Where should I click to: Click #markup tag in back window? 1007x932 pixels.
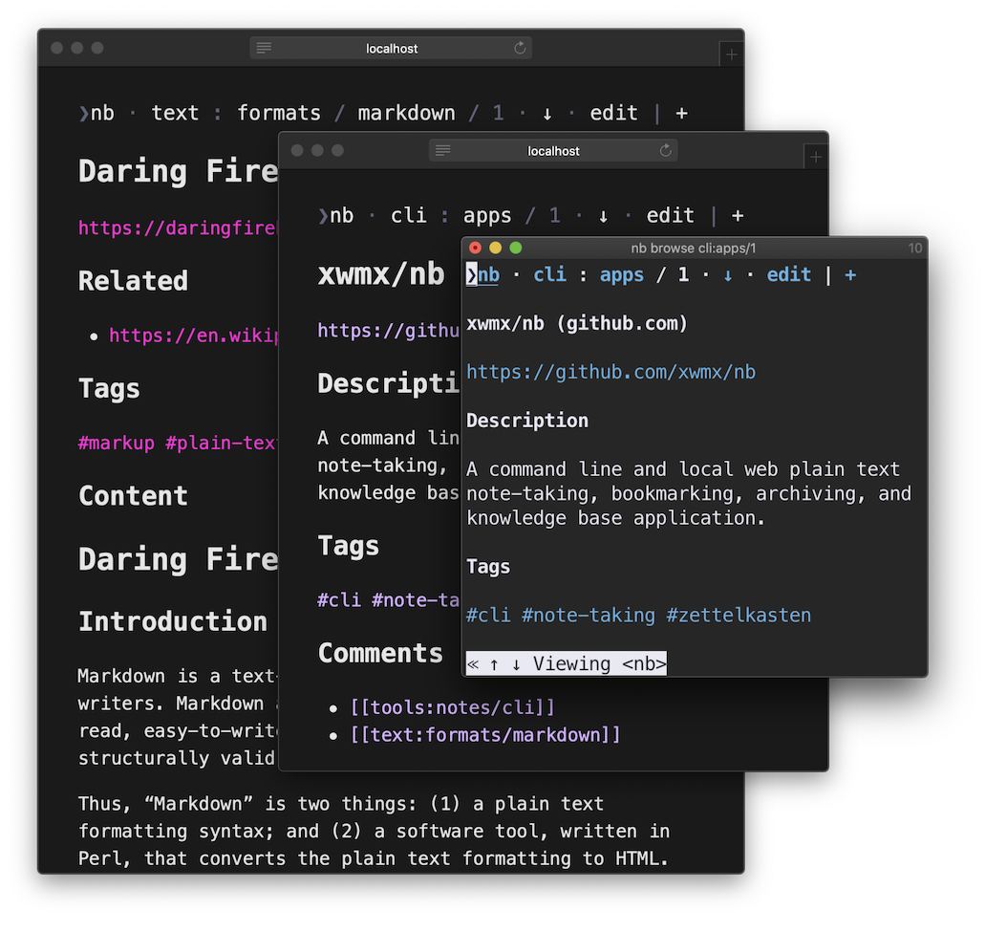(x=117, y=443)
